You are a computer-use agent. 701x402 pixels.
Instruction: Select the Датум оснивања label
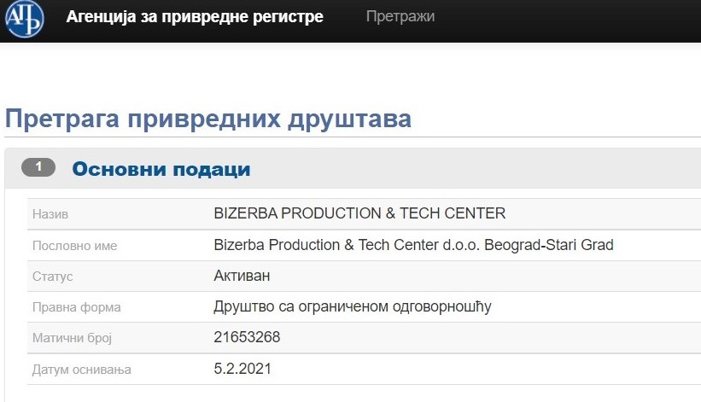pyautogui.click(x=81, y=370)
